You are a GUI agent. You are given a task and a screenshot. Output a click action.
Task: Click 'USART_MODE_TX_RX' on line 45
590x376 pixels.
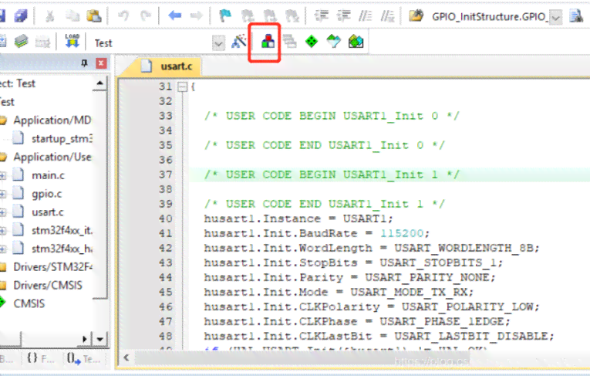tap(409, 293)
